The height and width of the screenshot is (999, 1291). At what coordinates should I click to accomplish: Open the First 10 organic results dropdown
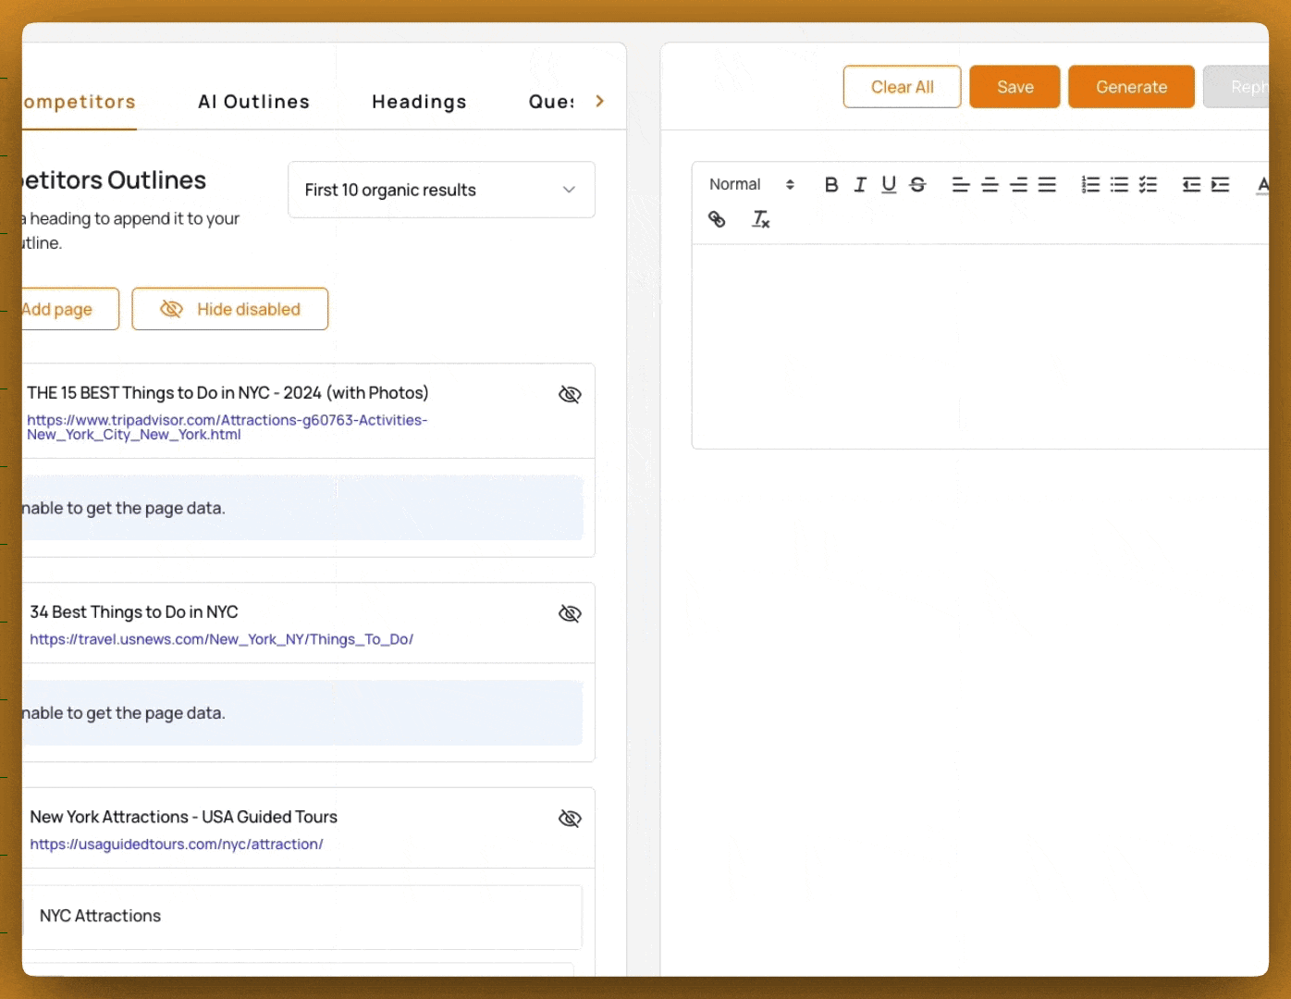441,191
